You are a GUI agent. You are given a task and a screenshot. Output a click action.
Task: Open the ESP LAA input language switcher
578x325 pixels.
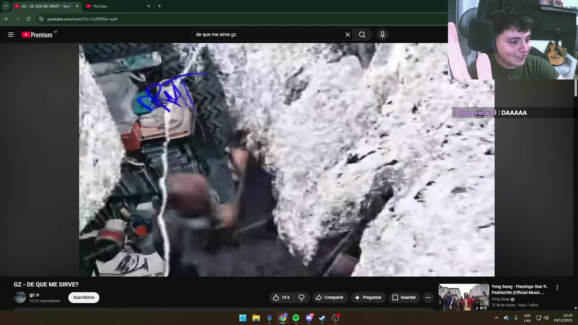527,318
